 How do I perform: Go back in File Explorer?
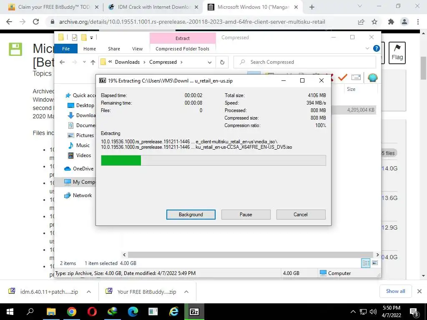tap(62, 62)
